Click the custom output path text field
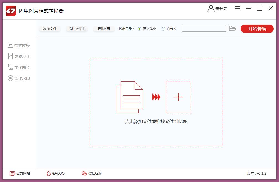 pos(204,28)
